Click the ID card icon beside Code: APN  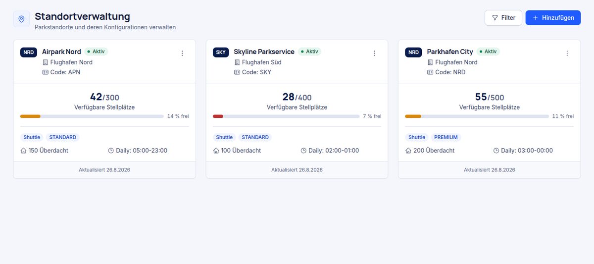coord(46,72)
